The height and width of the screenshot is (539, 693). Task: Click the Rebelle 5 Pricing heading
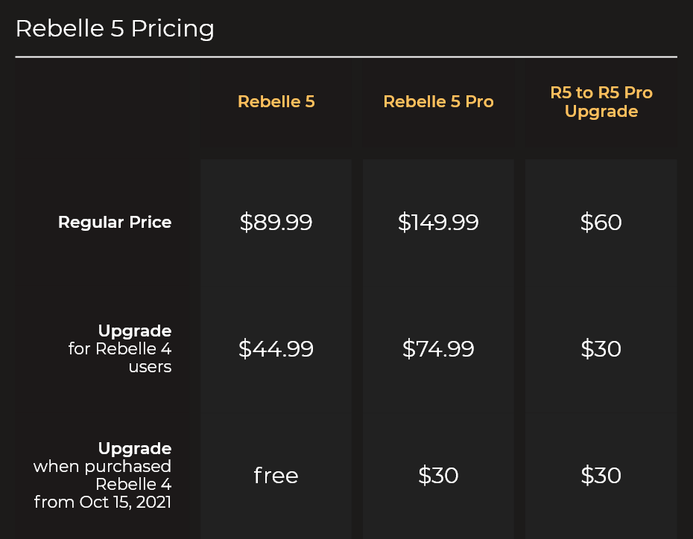[x=115, y=29]
